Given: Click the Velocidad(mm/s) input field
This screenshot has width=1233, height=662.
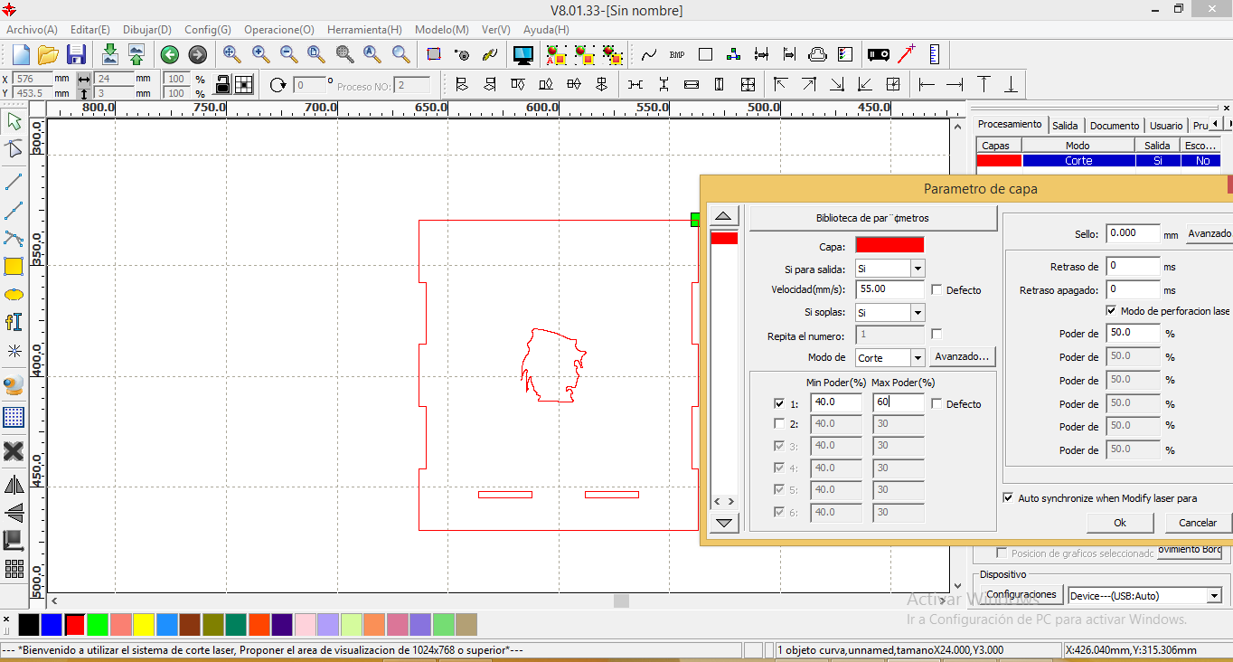Looking at the screenshot, I should (889, 289).
